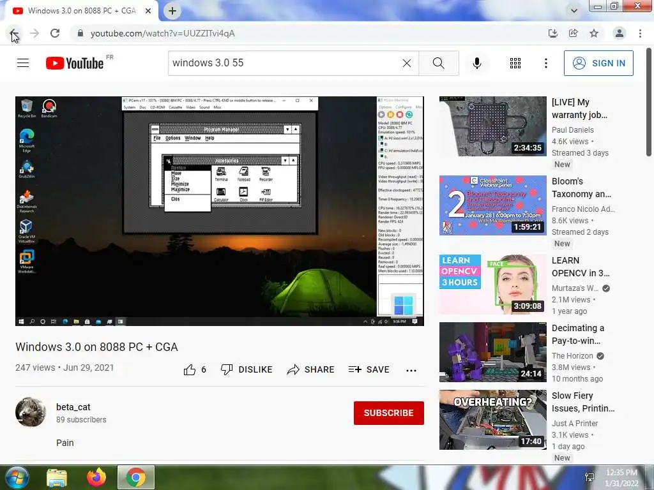
Task: Click the site padlock icon
Action: (x=80, y=33)
